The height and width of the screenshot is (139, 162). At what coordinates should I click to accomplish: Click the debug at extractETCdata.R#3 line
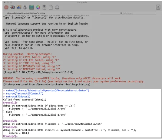39,106
